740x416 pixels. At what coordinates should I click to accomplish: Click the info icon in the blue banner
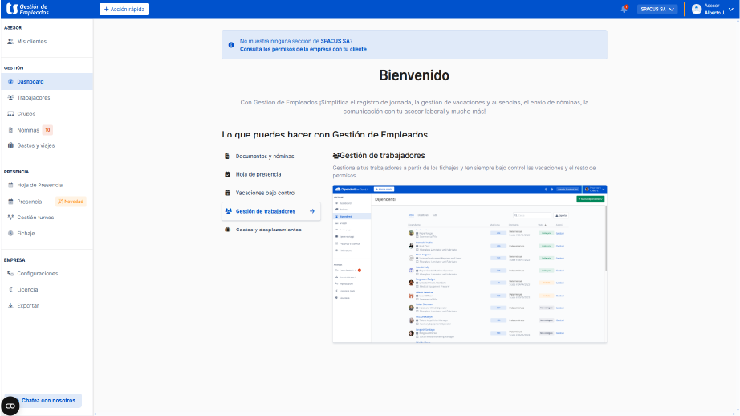tap(231, 45)
